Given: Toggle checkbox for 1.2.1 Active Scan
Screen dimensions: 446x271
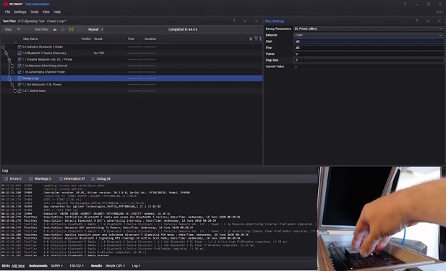Looking at the screenshot, I should click(19, 91).
